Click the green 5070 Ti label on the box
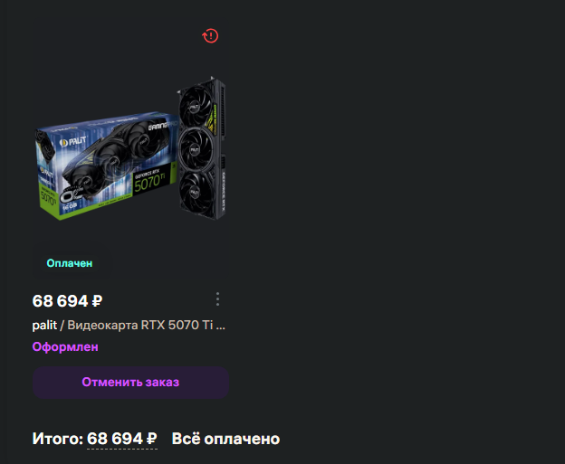 [150, 182]
